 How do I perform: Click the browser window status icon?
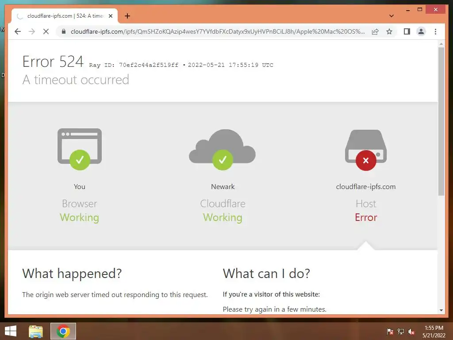tap(80, 149)
